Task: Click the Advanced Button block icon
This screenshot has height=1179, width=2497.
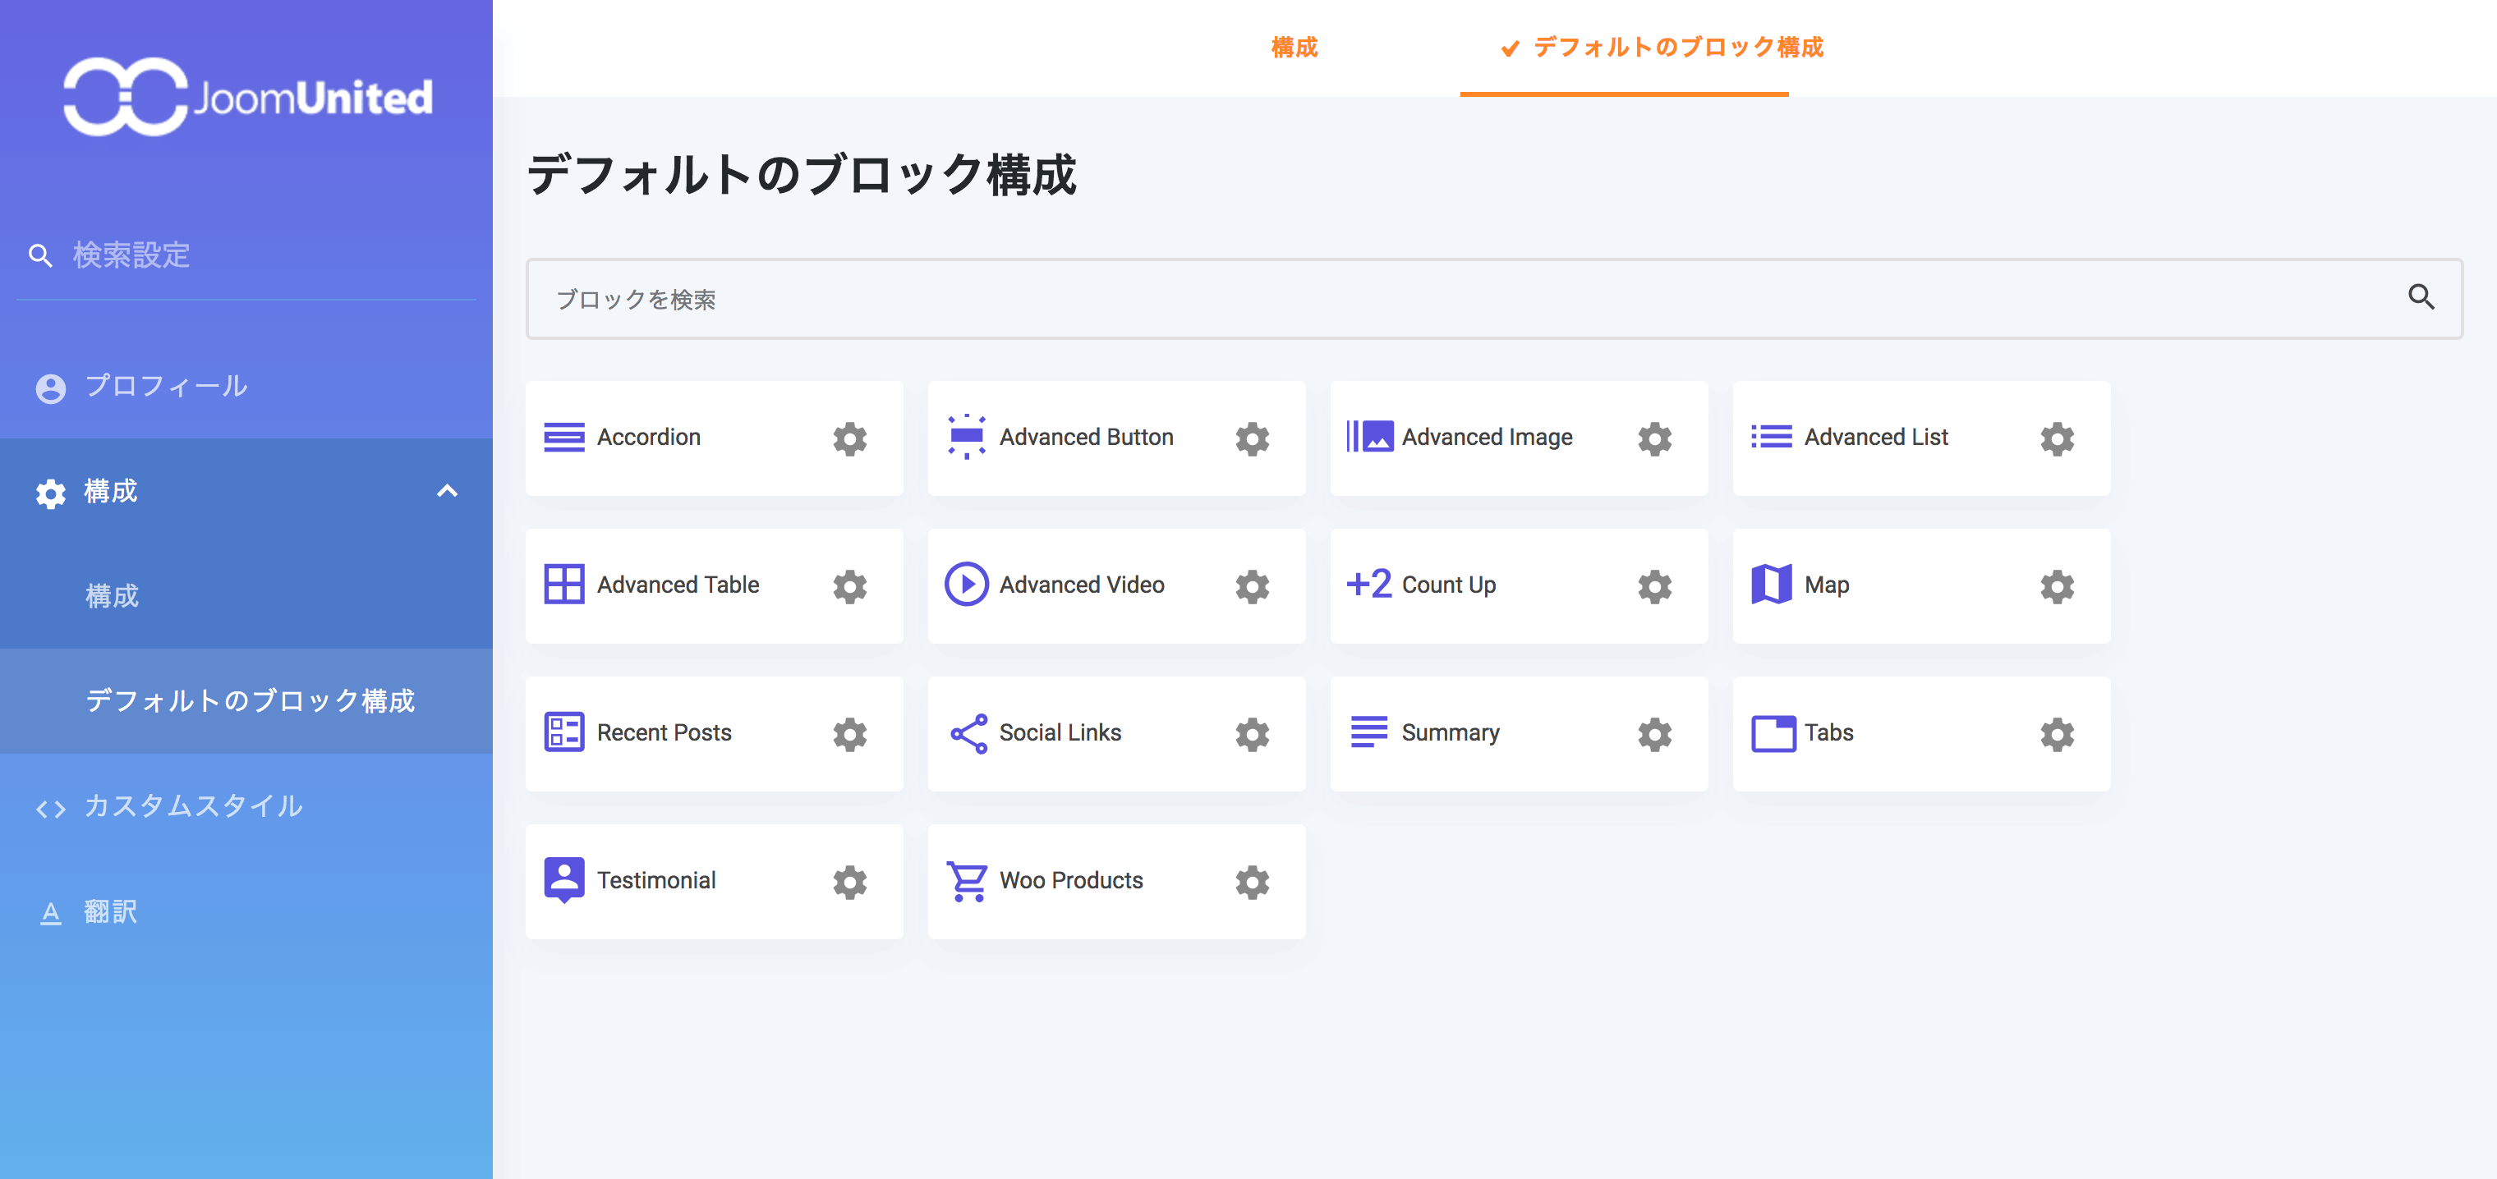Action: click(967, 437)
